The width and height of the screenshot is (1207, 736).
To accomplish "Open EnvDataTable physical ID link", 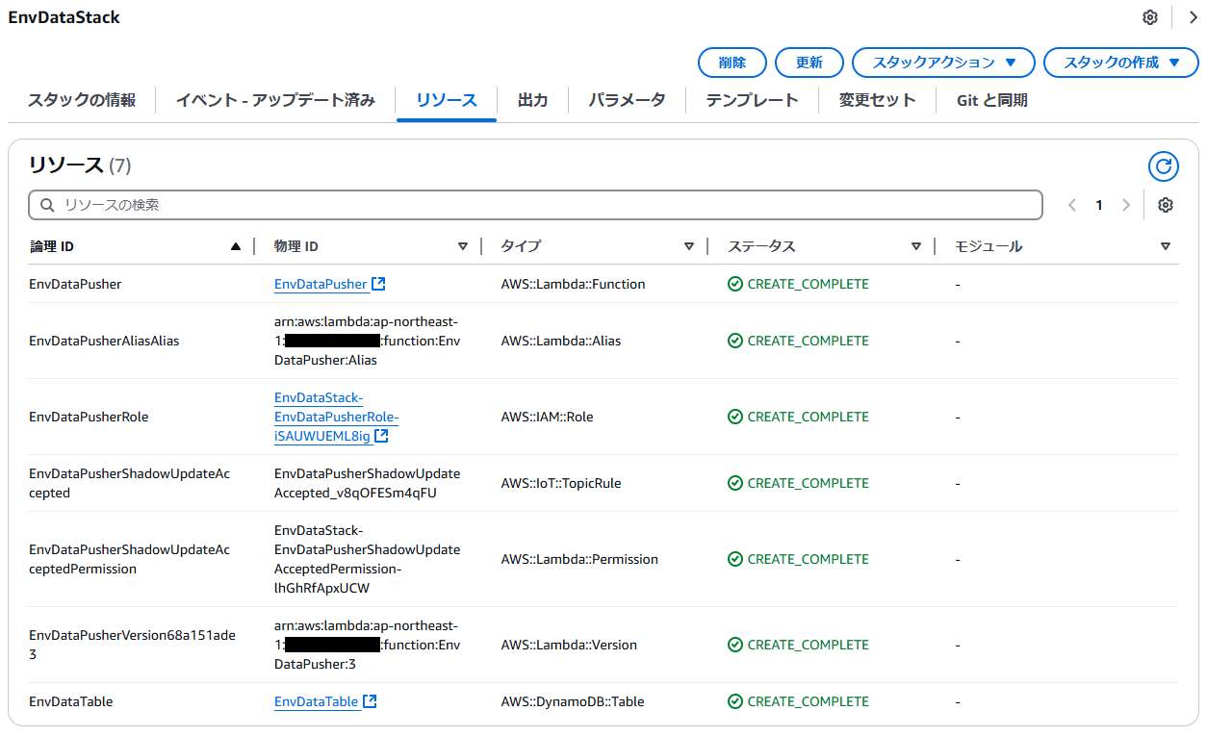I will coord(317,701).
